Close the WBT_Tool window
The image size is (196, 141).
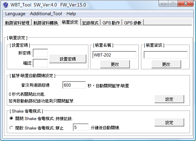[x=186, y=4]
